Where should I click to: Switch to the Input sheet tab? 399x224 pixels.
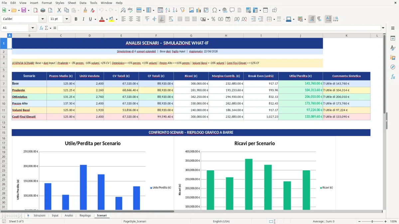pos(55,215)
